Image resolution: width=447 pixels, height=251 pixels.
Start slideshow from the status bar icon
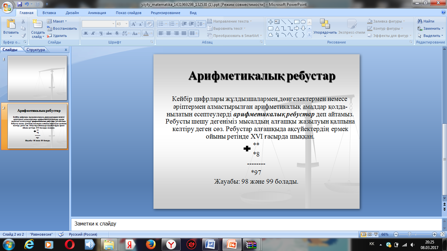click(376, 234)
